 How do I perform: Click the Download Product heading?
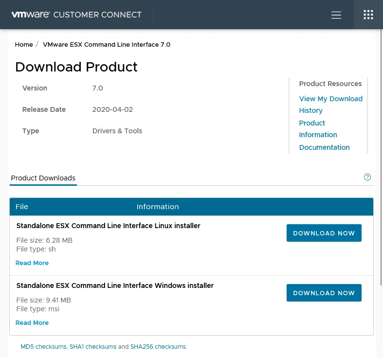pyautogui.click(x=76, y=67)
